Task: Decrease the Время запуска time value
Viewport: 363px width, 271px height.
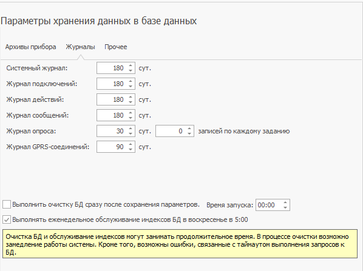Action: pos(285,207)
